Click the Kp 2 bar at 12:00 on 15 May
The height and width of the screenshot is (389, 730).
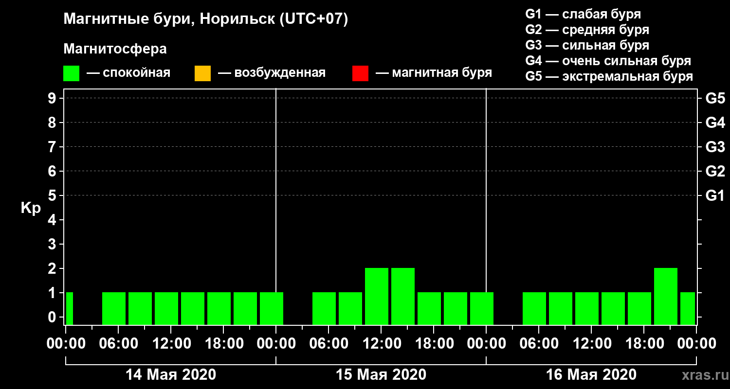[377, 296]
